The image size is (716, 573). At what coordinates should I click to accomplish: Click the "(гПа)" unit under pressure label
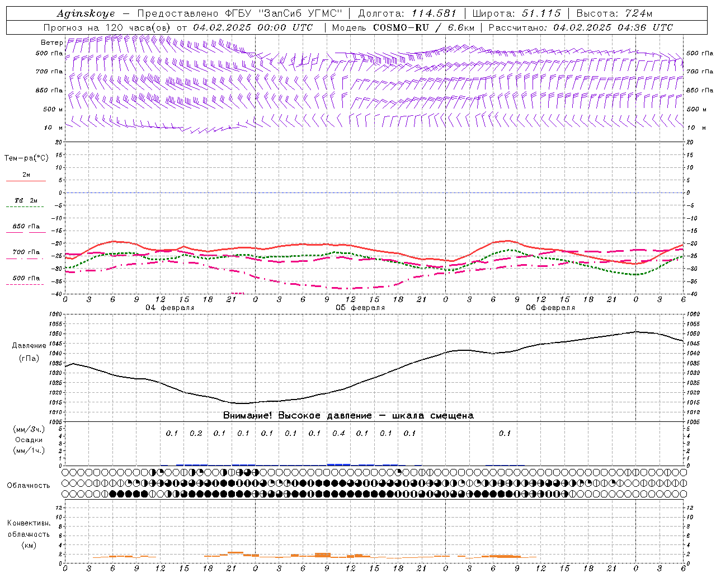click(x=29, y=358)
